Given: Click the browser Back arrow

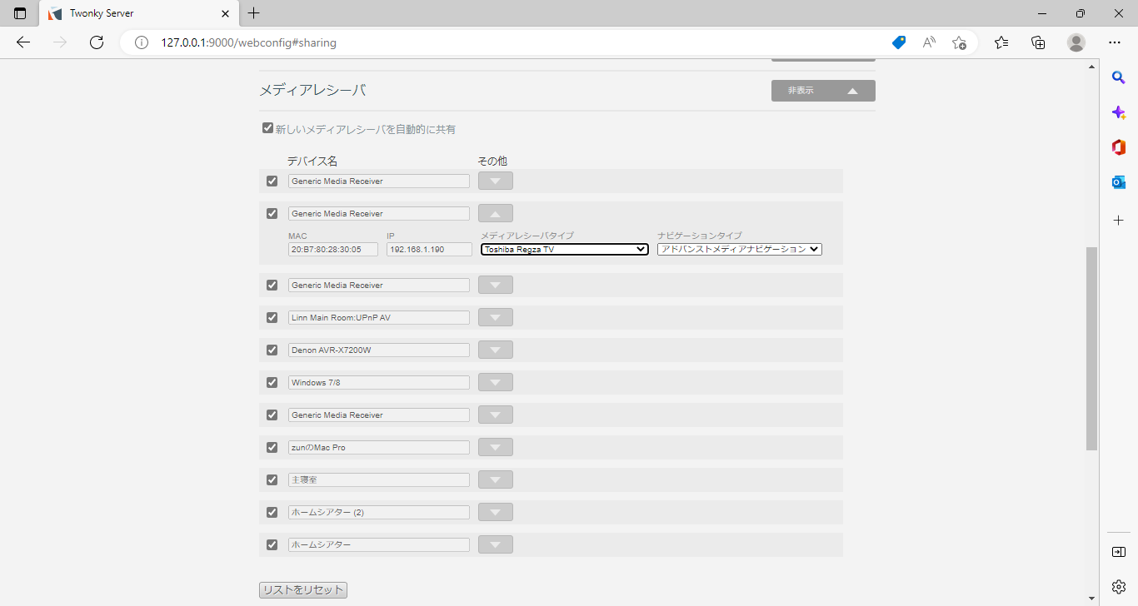Looking at the screenshot, I should coord(23,42).
